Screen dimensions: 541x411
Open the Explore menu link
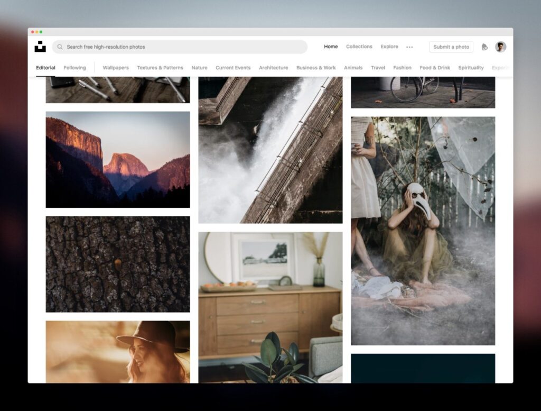(389, 47)
